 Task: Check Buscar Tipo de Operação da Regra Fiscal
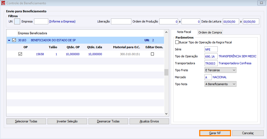pyautogui.click(x=177, y=42)
